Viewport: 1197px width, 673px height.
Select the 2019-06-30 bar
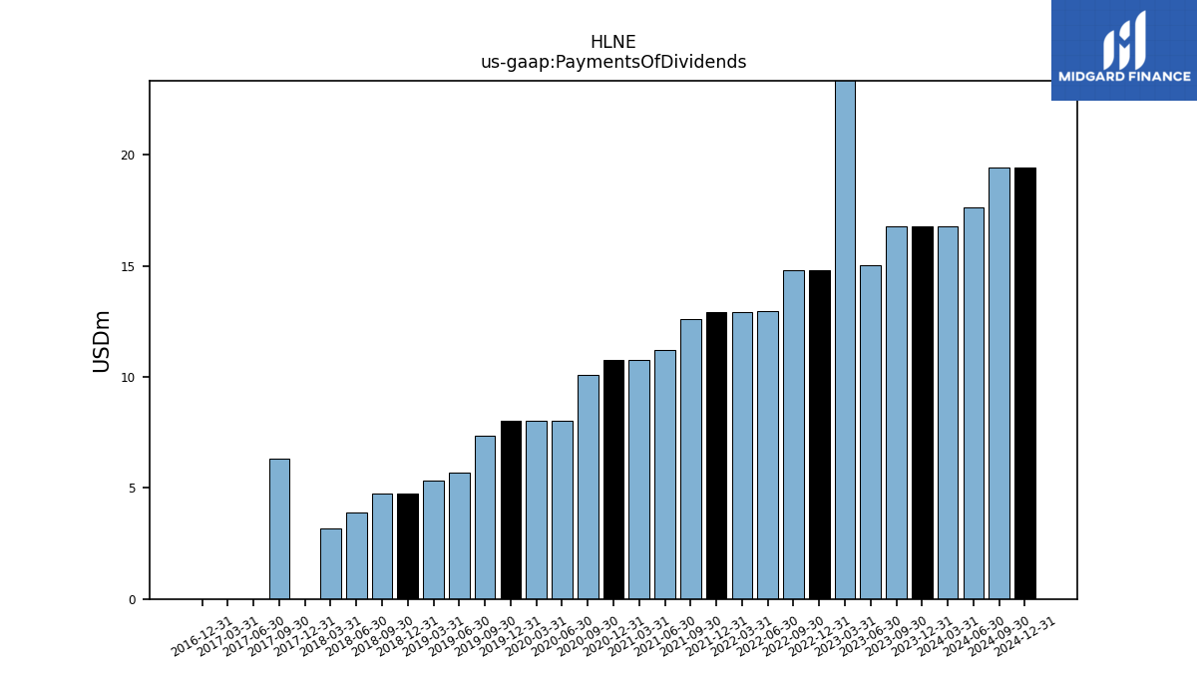tap(459, 535)
